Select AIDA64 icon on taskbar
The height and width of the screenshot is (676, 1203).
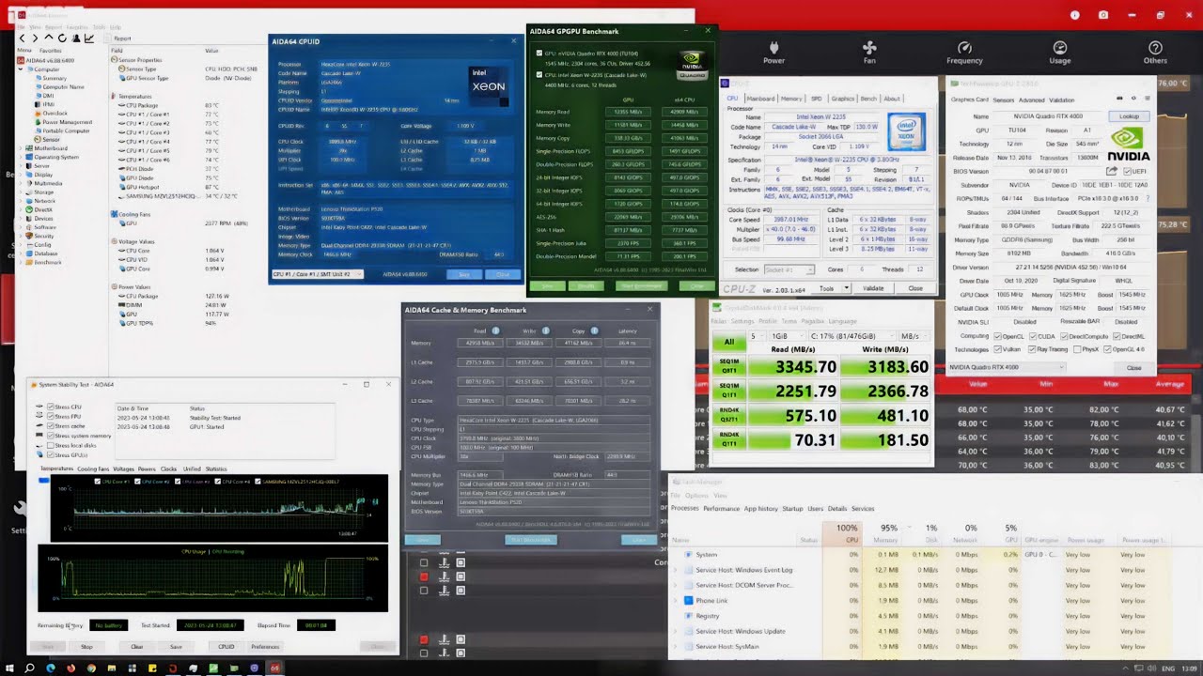(274, 668)
